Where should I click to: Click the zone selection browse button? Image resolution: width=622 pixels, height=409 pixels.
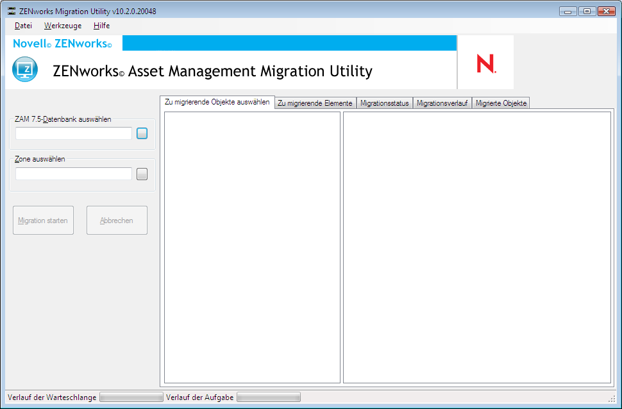(x=142, y=174)
